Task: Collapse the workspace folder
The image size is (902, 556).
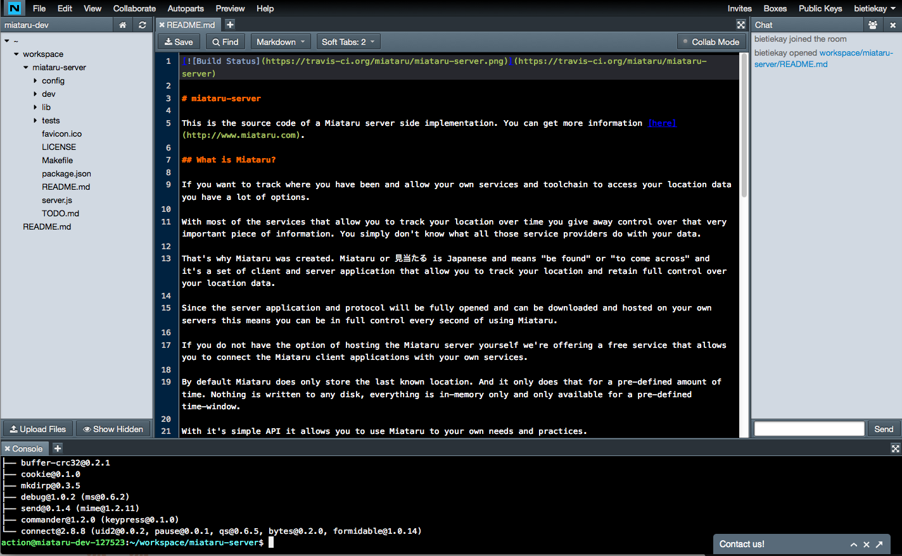Action: tap(16, 54)
